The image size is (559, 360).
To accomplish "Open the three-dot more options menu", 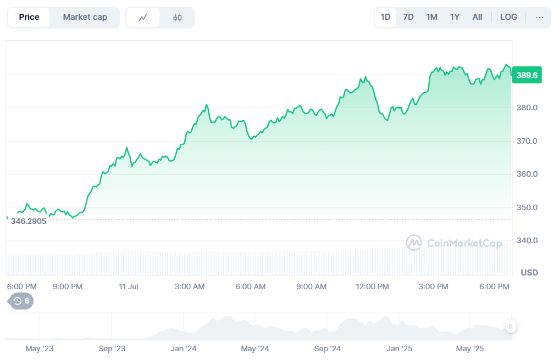I will (x=539, y=18).
